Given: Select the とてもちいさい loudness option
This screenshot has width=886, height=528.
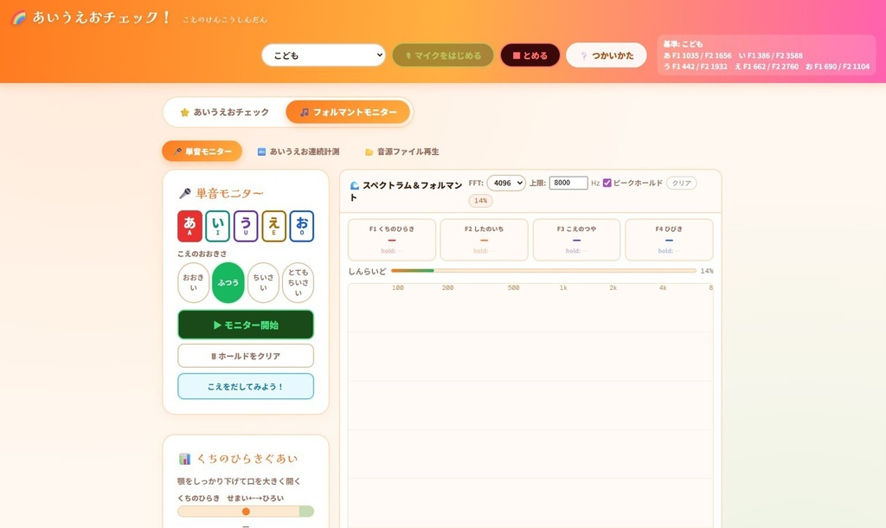Looking at the screenshot, I should 298,282.
